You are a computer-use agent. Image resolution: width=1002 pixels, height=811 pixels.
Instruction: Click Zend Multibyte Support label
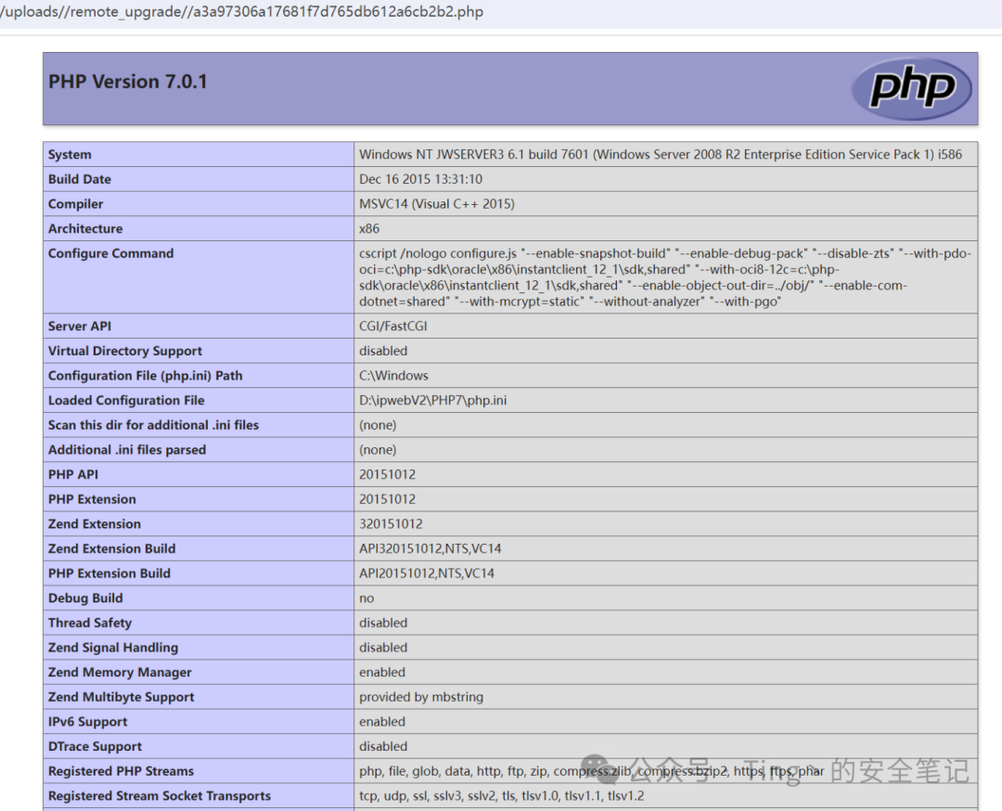[121, 697]
